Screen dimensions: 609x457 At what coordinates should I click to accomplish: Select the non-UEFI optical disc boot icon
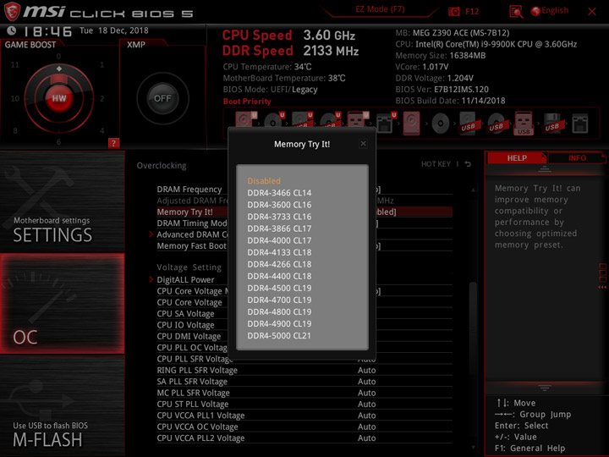pyautogui.click(x=440, y=124)
